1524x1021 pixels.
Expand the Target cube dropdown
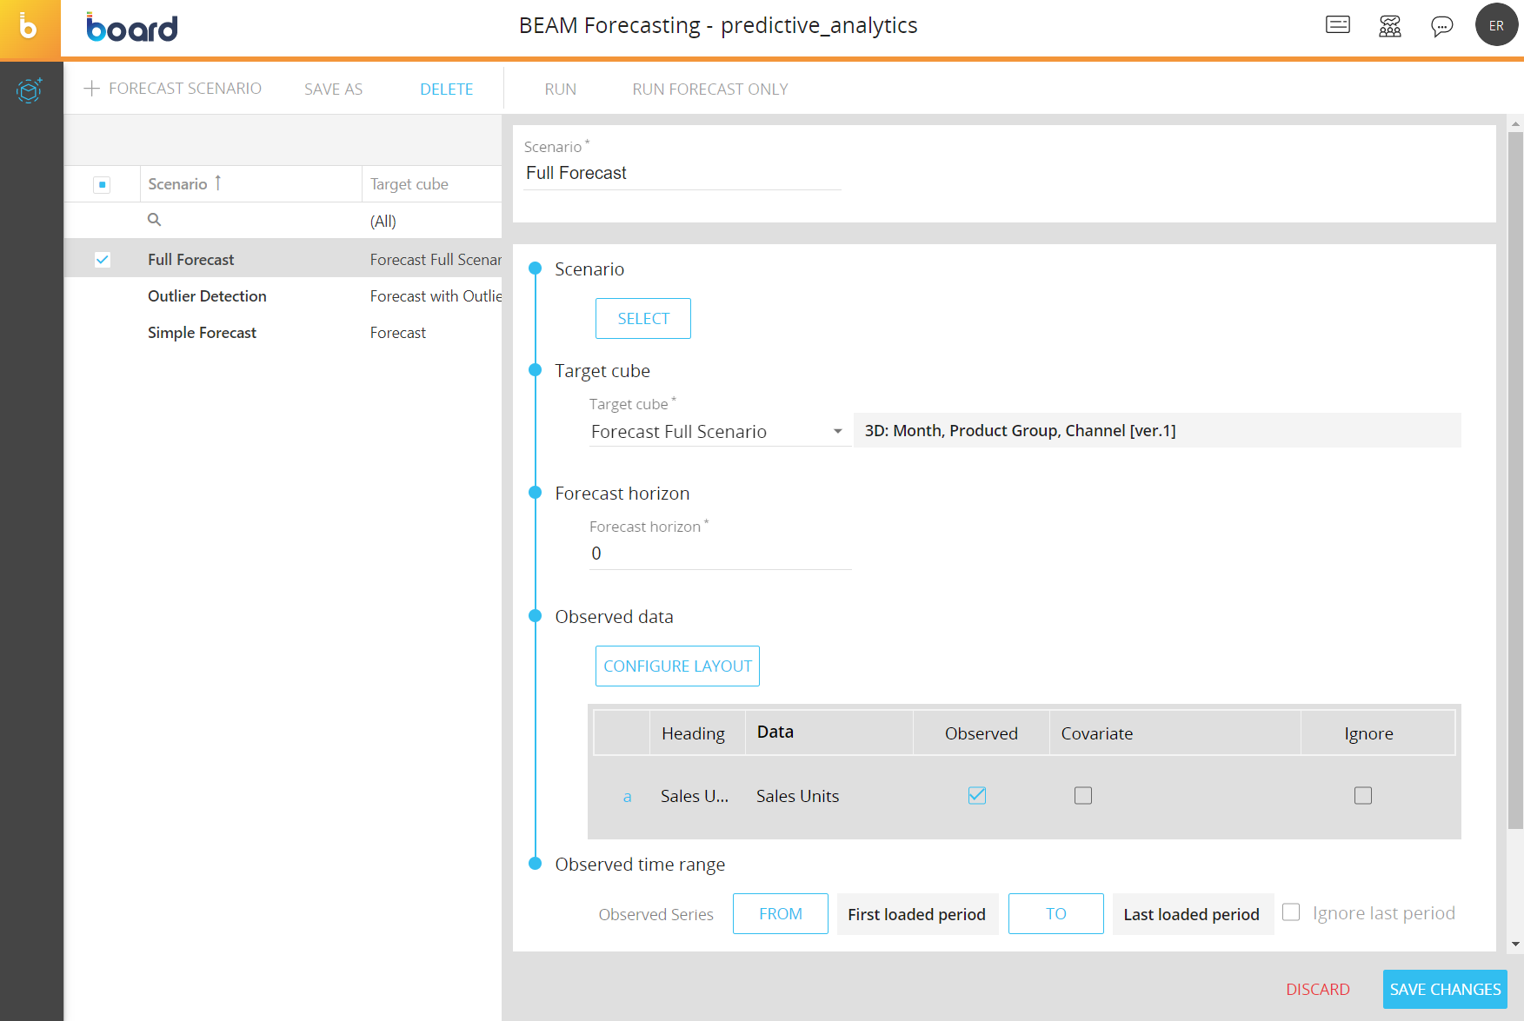[x=837, y=432]
